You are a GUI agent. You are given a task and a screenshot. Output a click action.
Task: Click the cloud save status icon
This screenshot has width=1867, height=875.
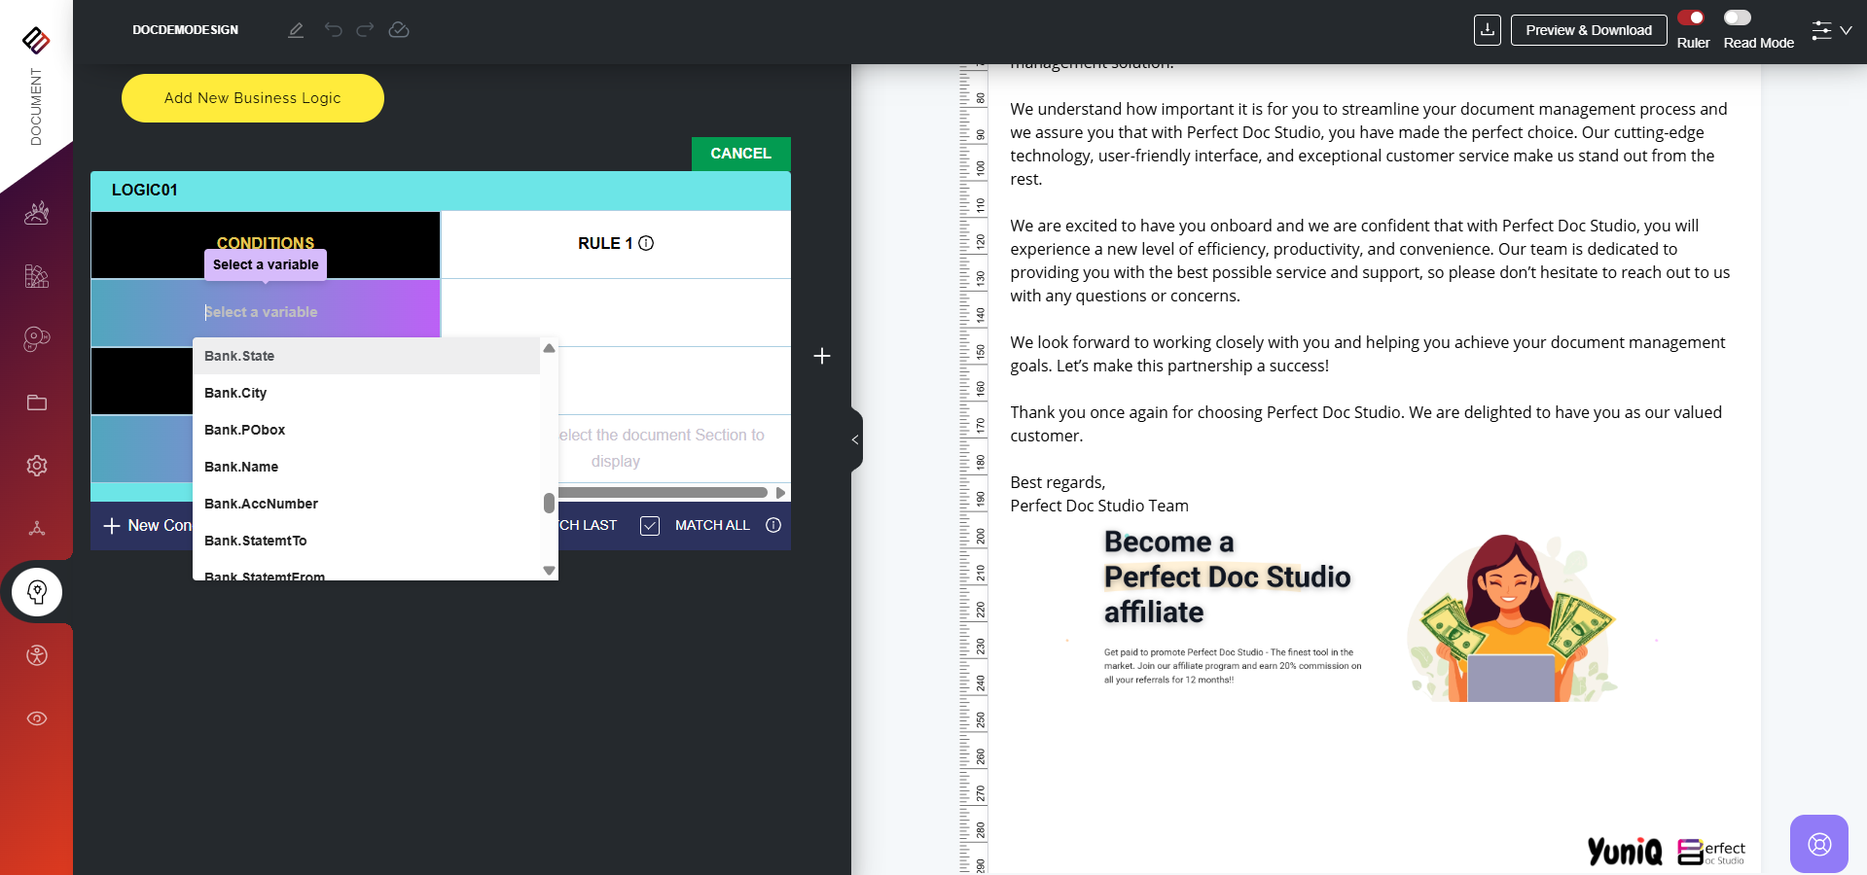[x=399, y=30]
